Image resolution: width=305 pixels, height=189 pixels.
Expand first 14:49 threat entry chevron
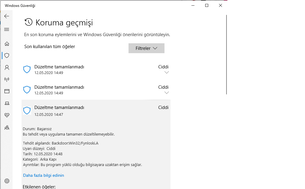(167, 72)
